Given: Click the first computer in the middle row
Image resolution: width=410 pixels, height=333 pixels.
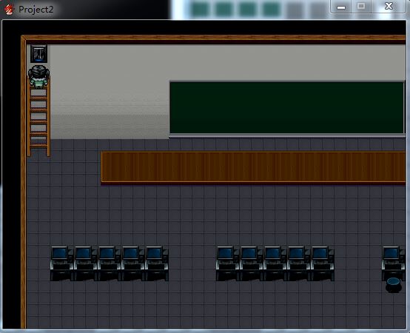Looking at the screenshot, I should (227, 263).
